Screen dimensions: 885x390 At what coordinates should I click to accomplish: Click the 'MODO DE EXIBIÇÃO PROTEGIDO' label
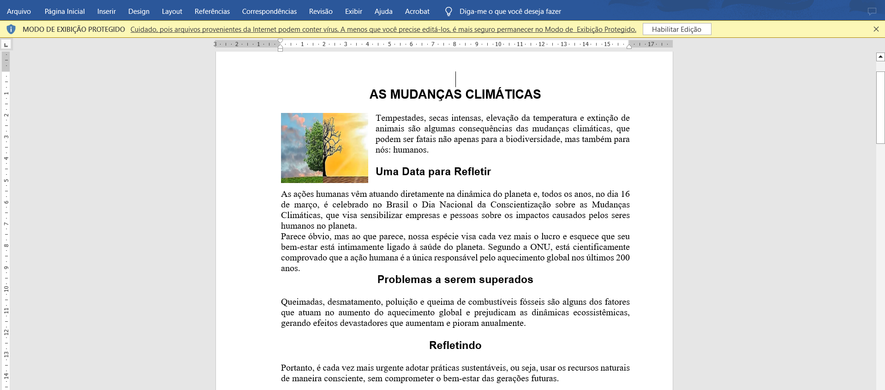tap(74, 30)
